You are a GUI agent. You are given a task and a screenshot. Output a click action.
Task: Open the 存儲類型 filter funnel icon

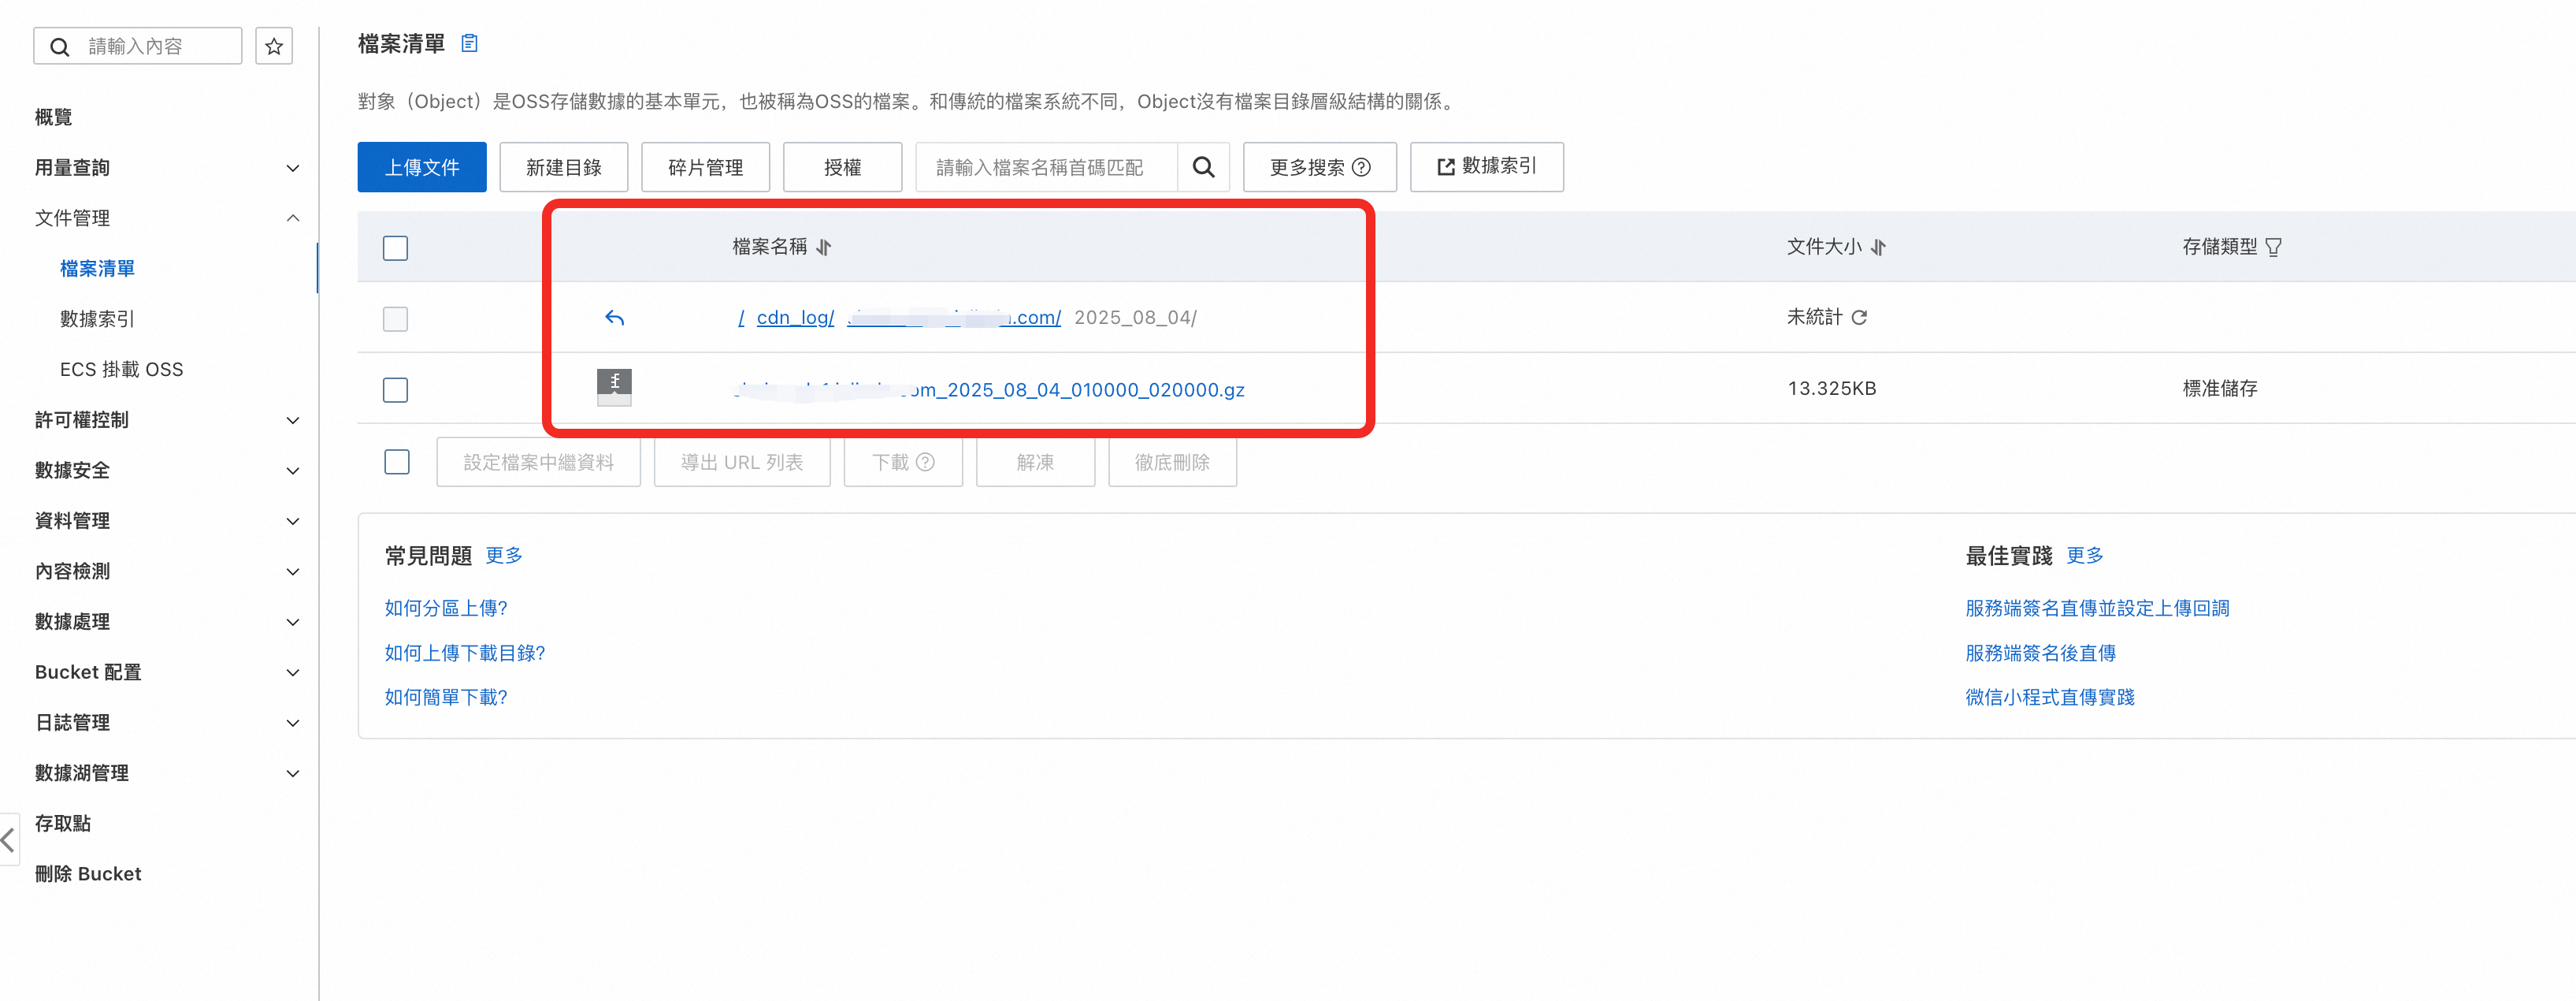click(2273, 247)
